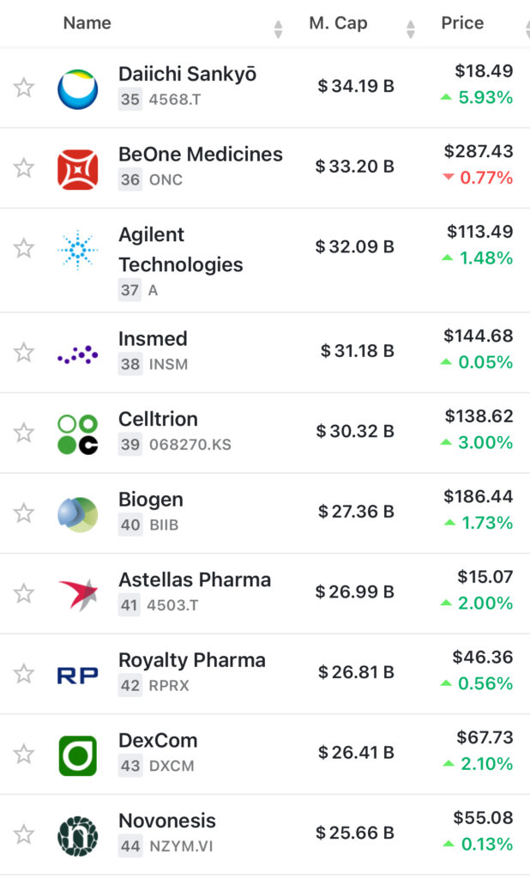Sort by M. Cap using arrows
The image size is (530, 879).
[x=410, y=29]
